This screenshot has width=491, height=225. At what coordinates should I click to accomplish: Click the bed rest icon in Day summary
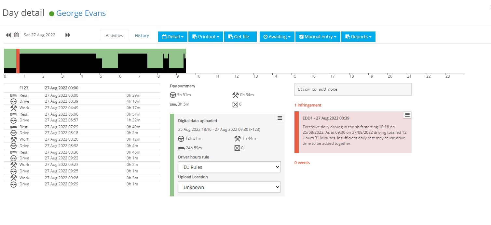click(x=173, y=104)
